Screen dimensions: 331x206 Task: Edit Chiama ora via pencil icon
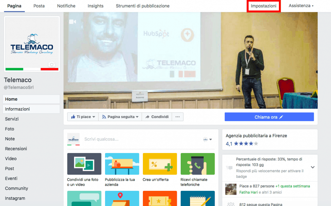(x=281, y=117)
